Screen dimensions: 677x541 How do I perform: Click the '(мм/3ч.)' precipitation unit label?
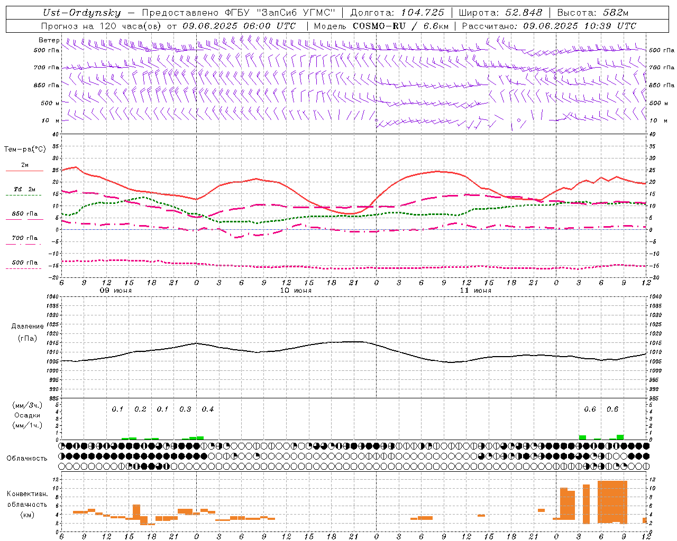[x=28, y=405]
